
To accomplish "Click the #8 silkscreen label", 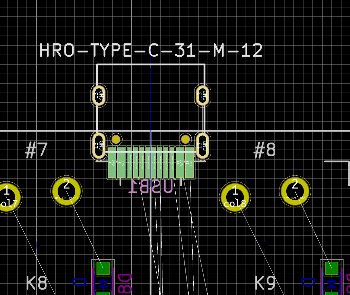I will (265, 150).
